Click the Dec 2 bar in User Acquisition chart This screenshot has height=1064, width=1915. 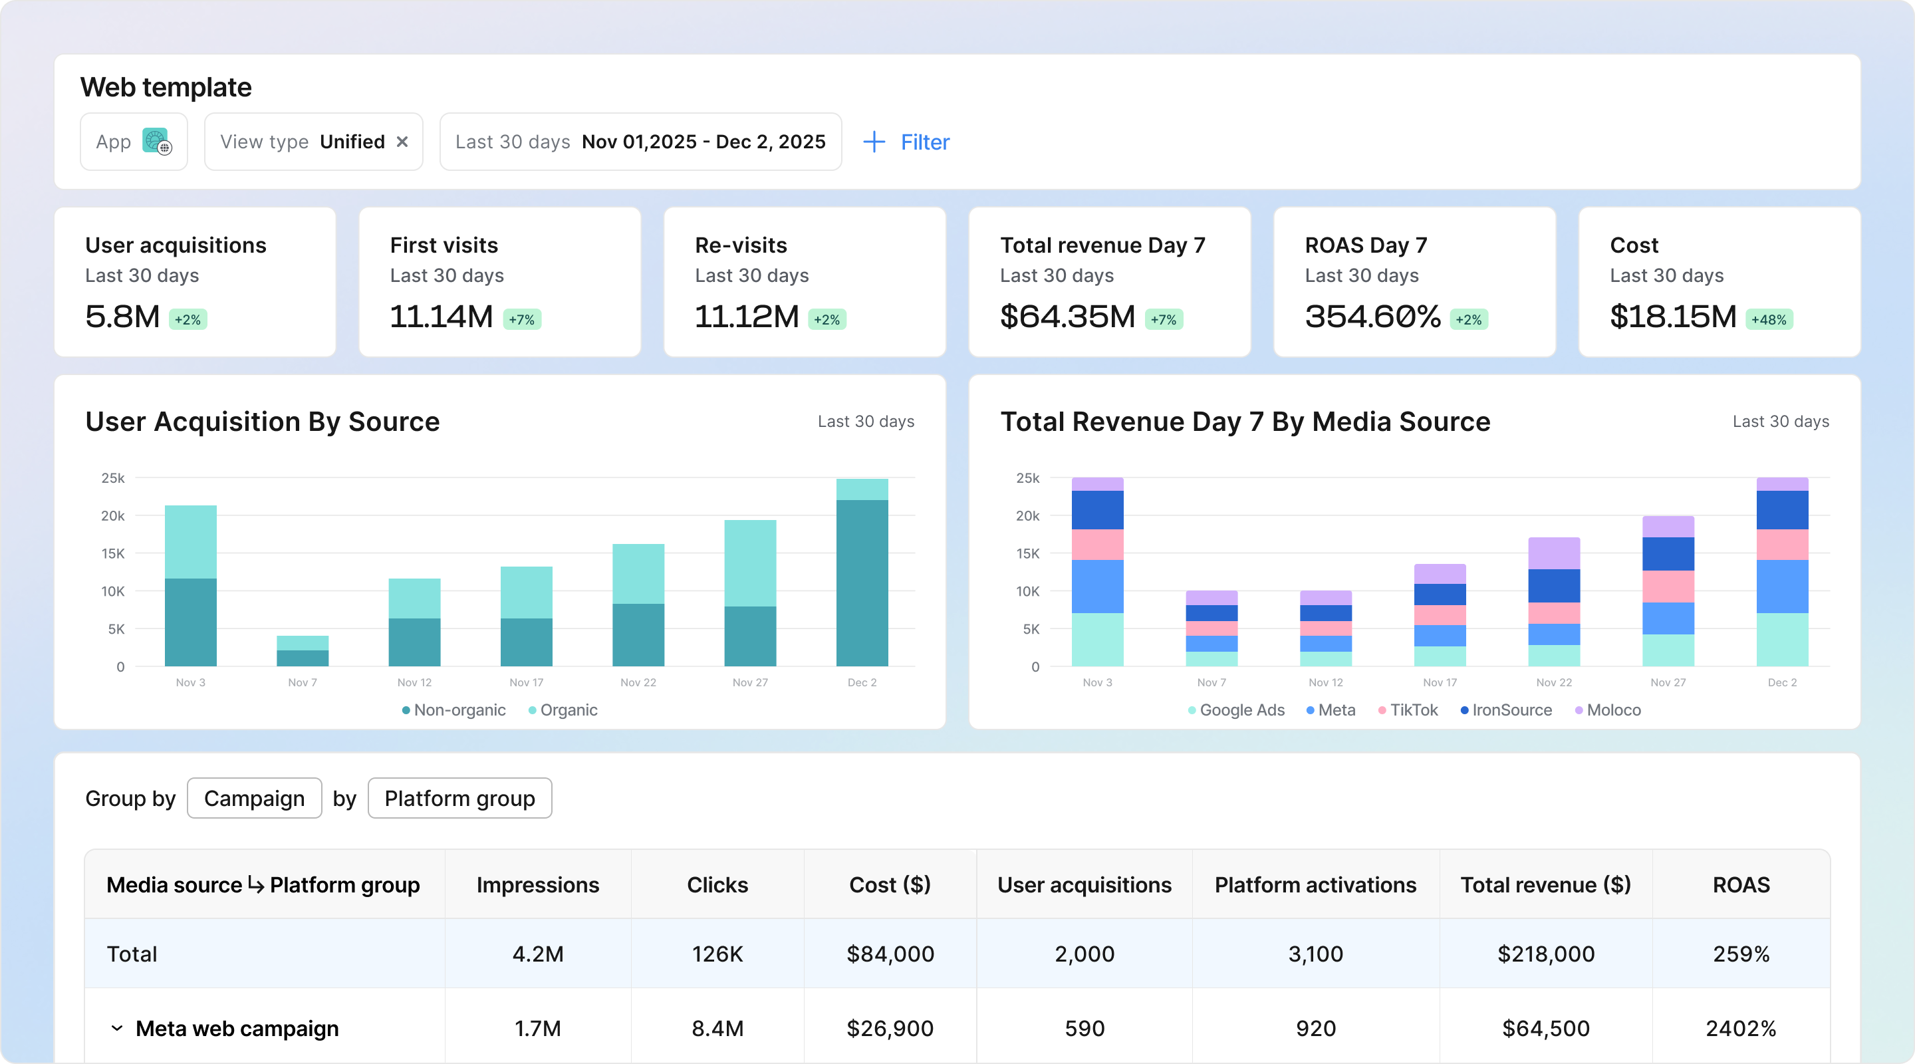click(x=862, y=573)
